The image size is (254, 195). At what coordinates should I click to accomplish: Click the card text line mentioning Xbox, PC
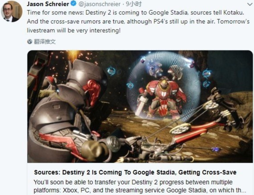[x=140, y=190]
